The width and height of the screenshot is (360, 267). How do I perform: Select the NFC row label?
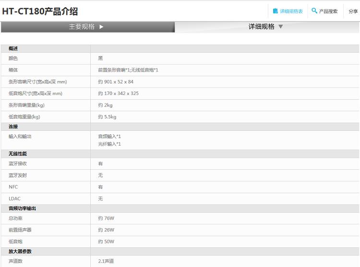pyautogui.click(x=13, y=187)
